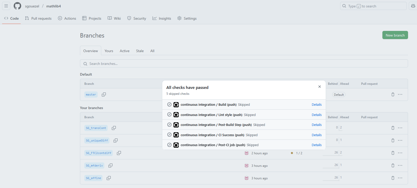The height and width of the screenshot is (188, 417).
Task: Copy the SG_mfderiv branch name
Action: [110, 166]
